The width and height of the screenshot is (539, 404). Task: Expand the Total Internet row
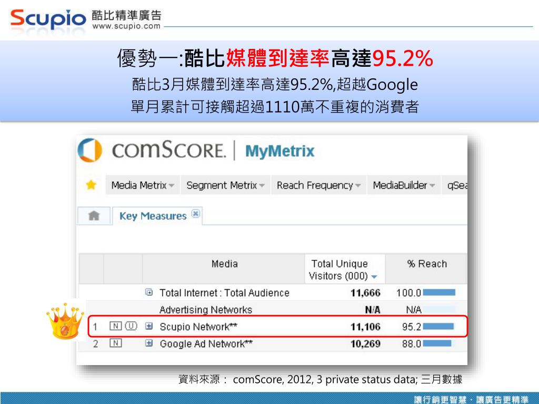coord(149,292)
